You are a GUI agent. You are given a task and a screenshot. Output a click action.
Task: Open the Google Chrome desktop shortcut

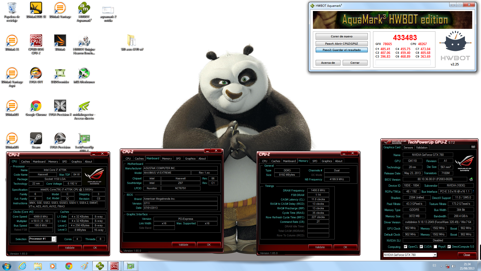[x=36, y=108]
